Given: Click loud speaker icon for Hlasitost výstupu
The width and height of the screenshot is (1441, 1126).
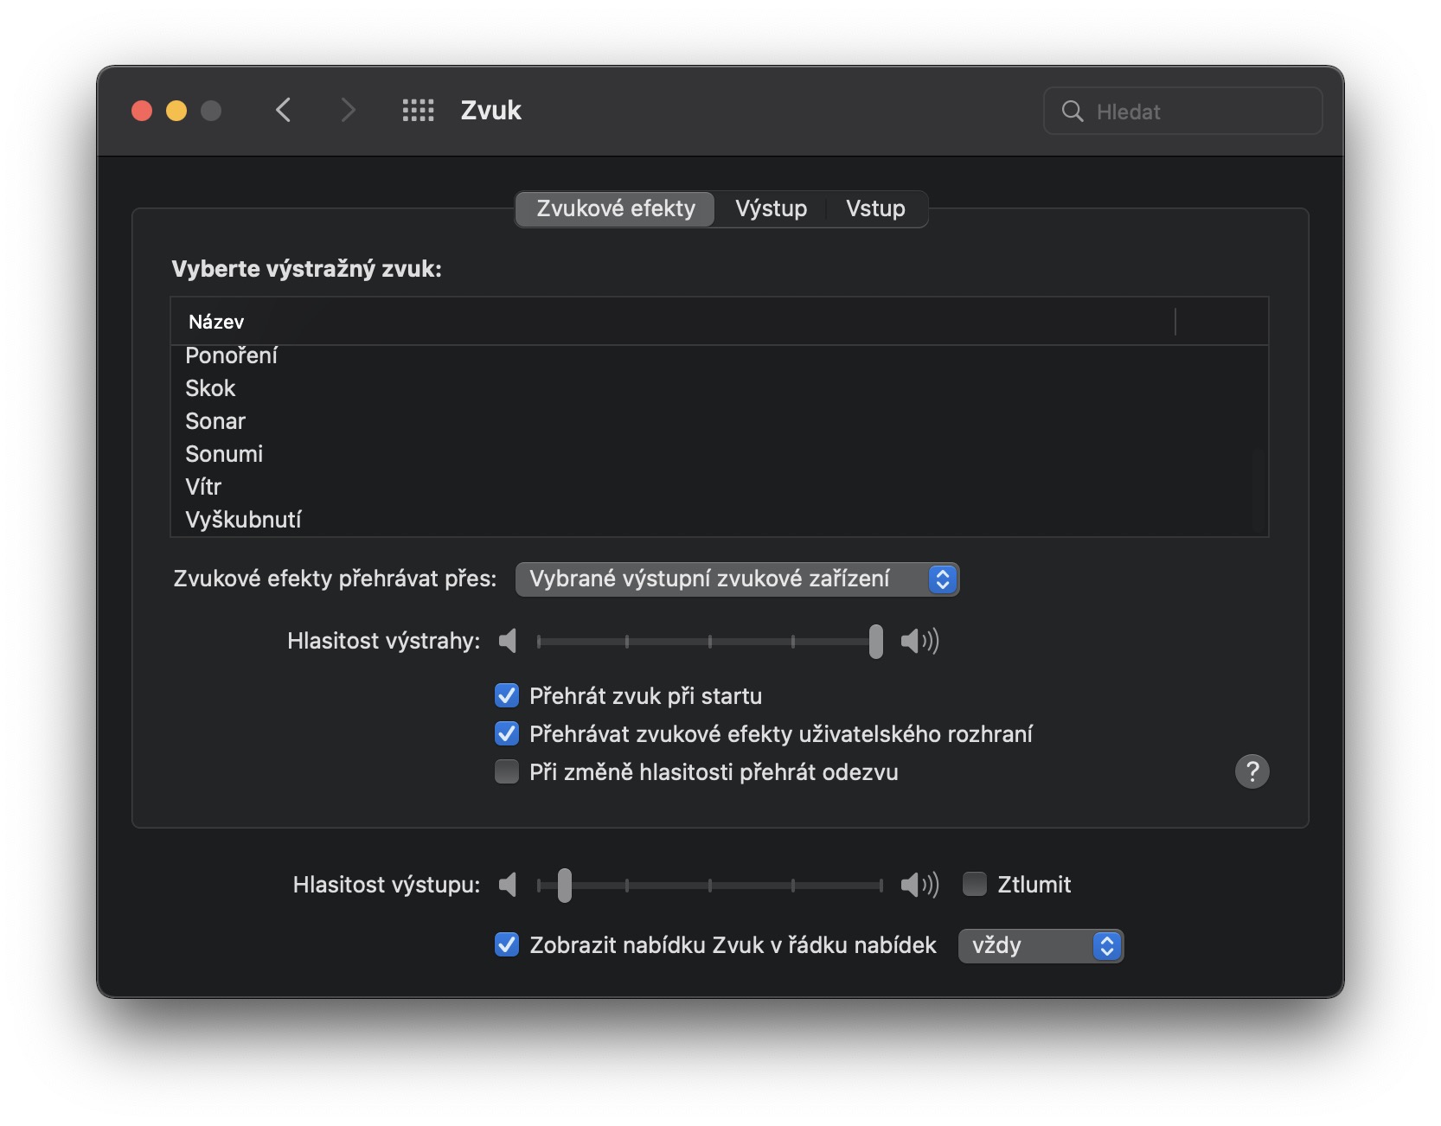Looking at the screenshot, I should [919, 885].
